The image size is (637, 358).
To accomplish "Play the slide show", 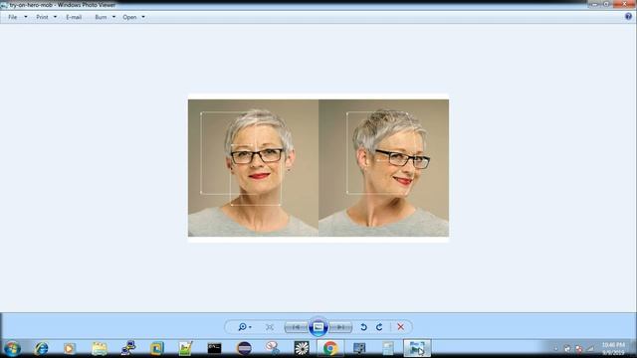I will click(318, 327).
